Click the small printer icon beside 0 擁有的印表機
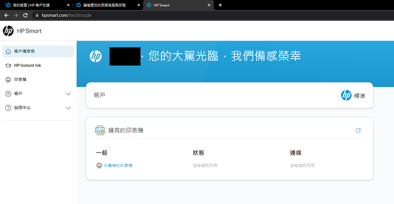This screenshot has height=204, width=394. pyautogui.click(x=99, y=166)
